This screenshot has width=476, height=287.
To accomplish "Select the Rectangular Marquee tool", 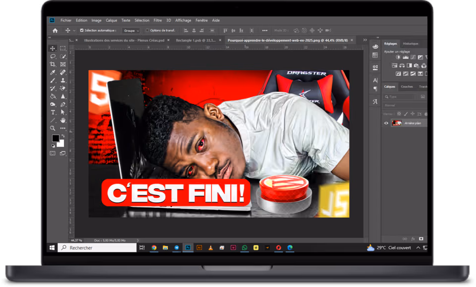I will tap(63, 49).
